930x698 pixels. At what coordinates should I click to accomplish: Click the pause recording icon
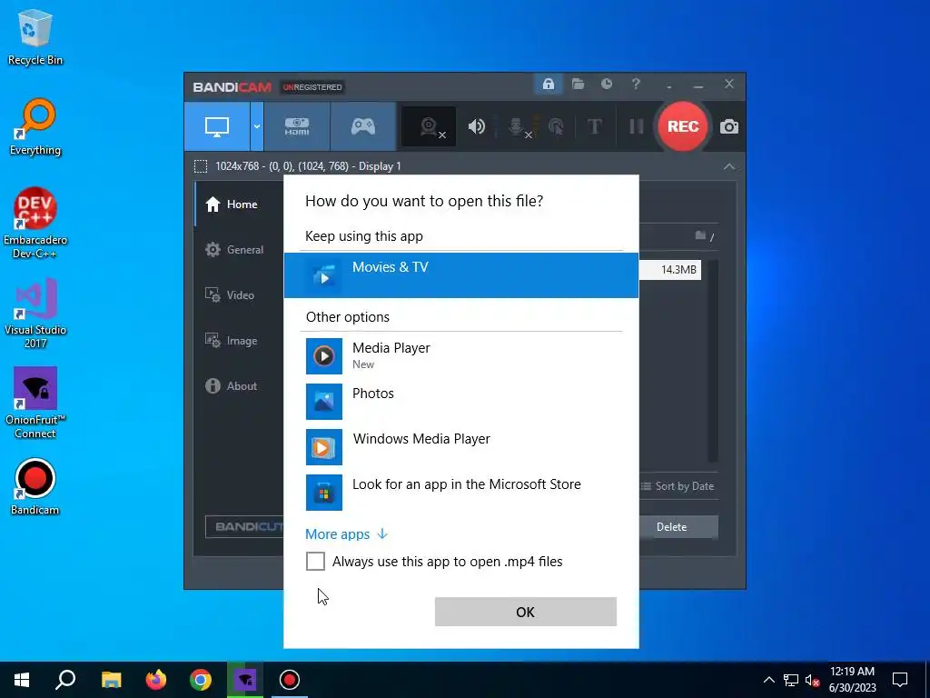(x=637, y=126)
